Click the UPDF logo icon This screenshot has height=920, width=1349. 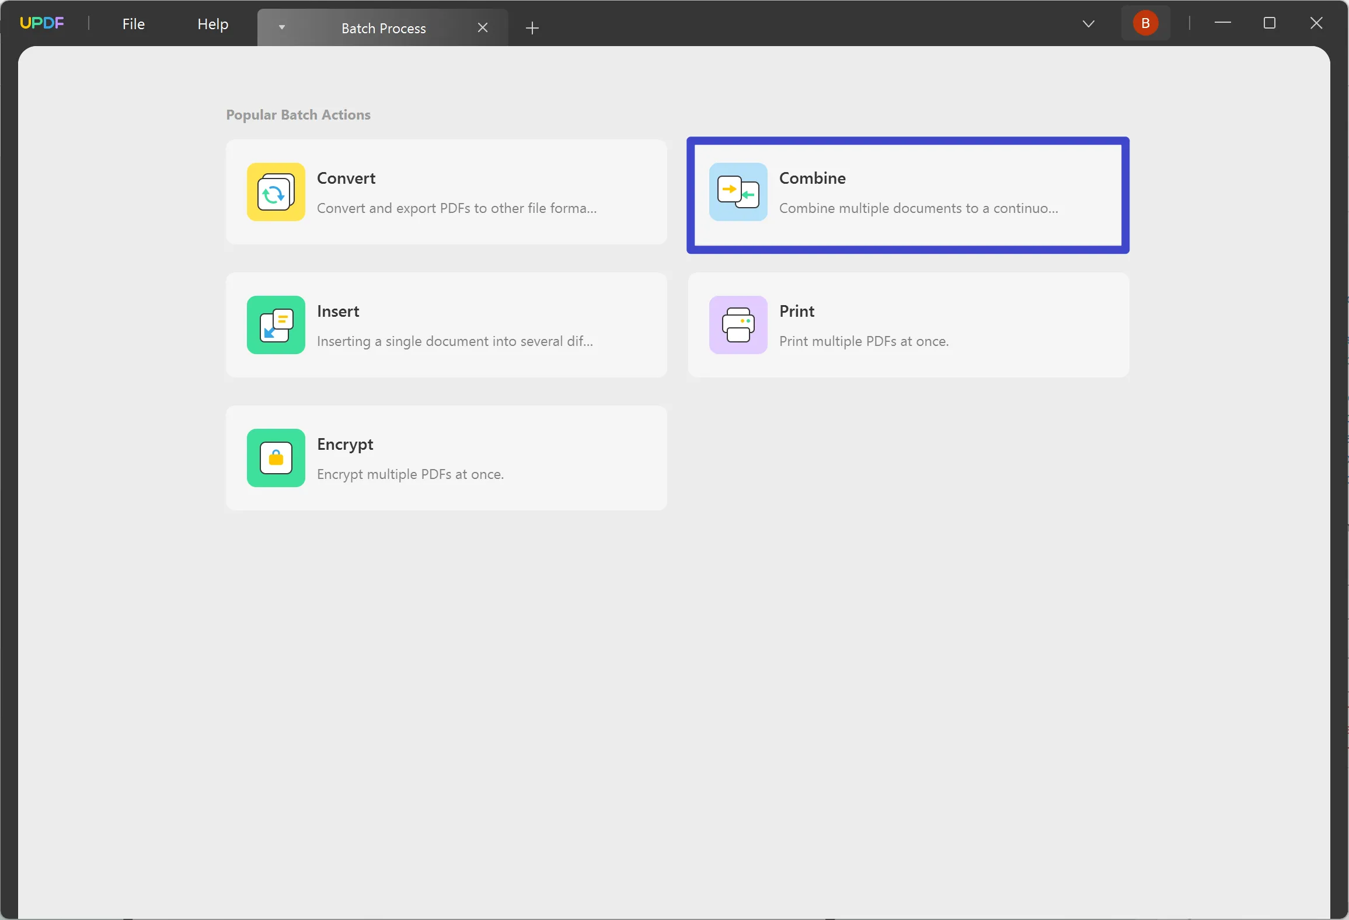tap(42, 23)
